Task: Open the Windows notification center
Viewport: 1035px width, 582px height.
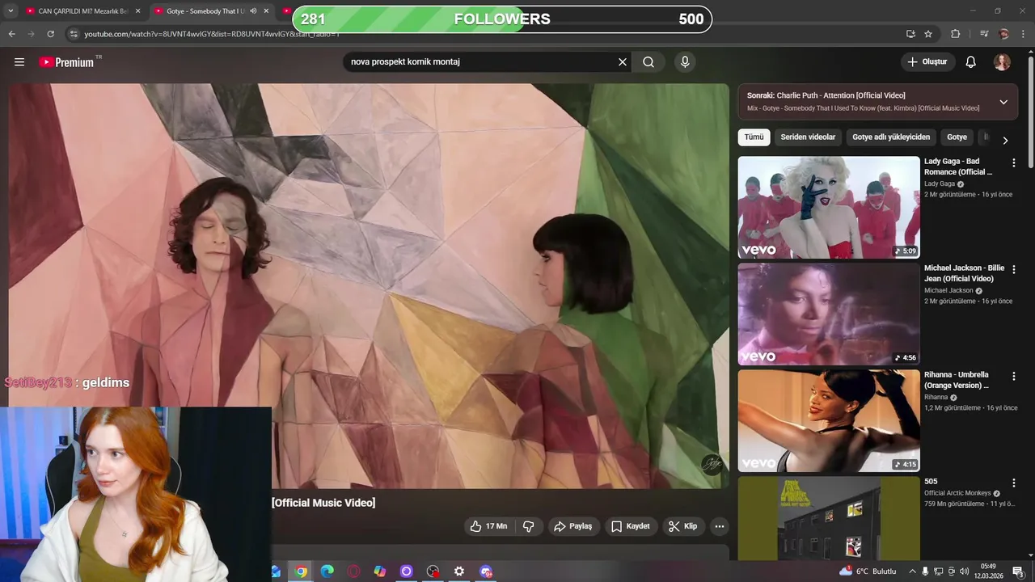Action: [1019, 571]
